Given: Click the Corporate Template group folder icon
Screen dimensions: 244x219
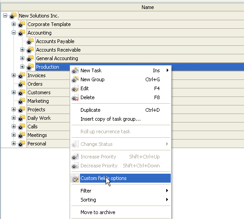Looking at the screenshot, I should tap(22, 24).
